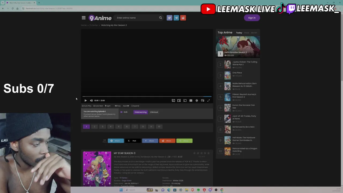Switch Top Anime to Week tab
This screenshot has width=343, height=193.
(x=247, y=33)
